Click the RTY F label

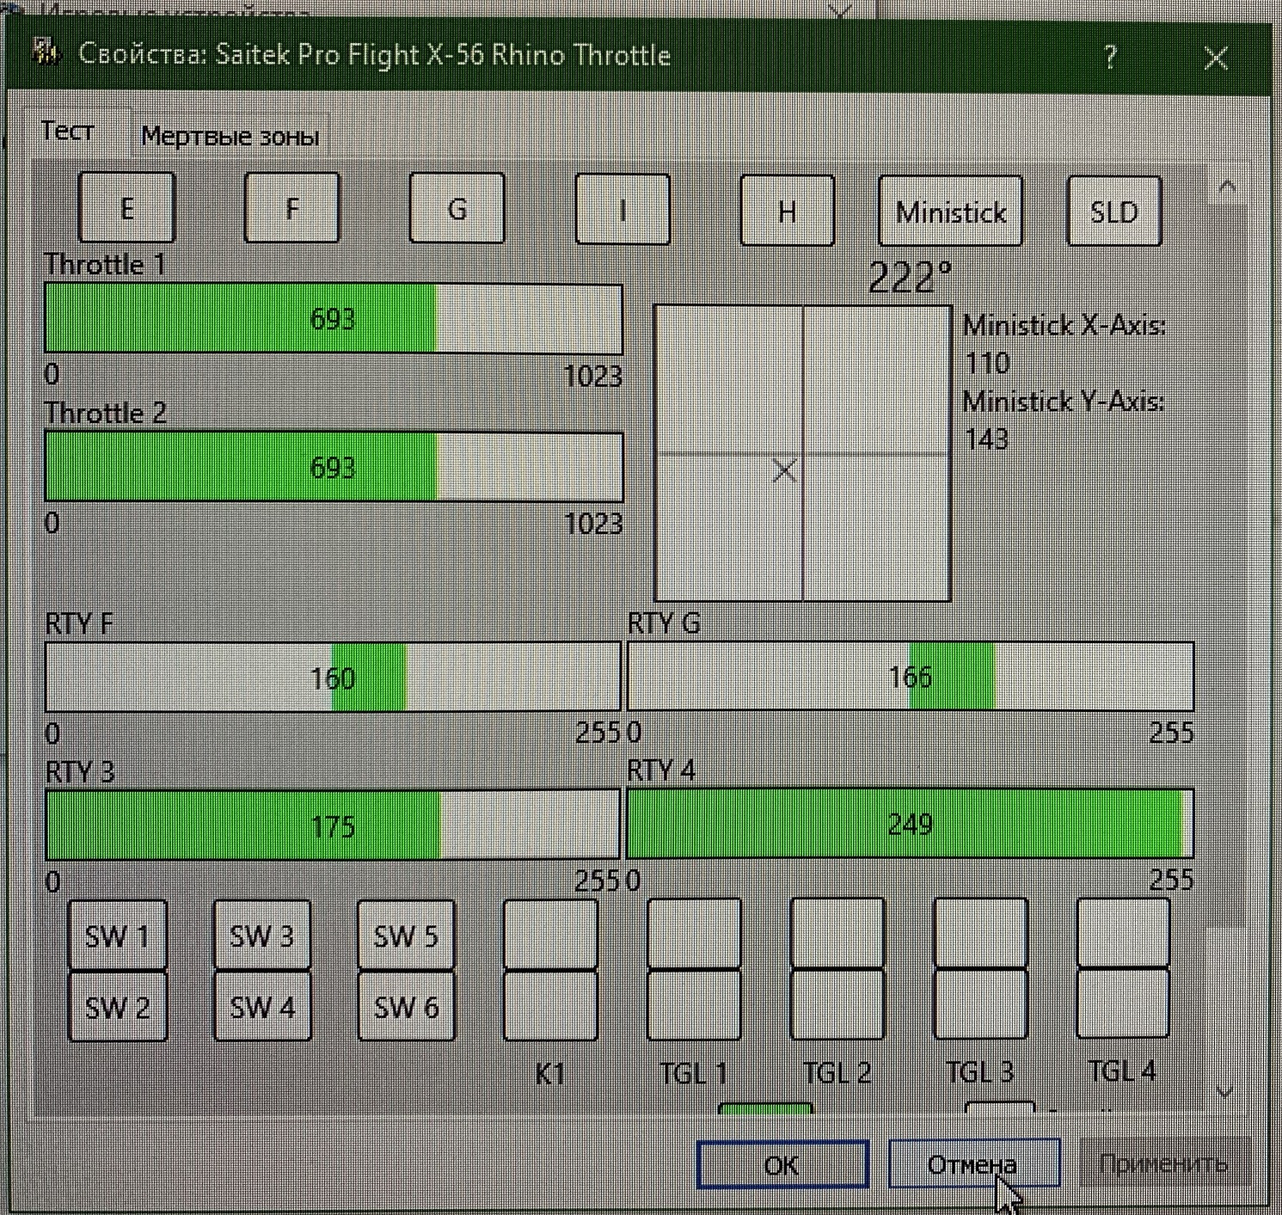click(79, 623)
